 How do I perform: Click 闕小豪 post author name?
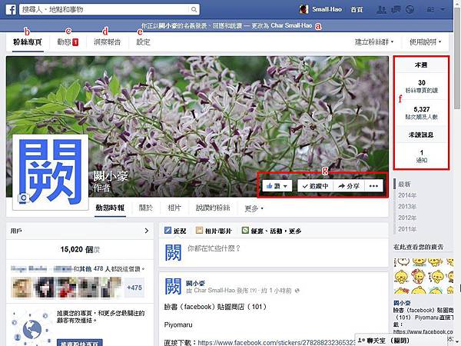pos(195,283)
